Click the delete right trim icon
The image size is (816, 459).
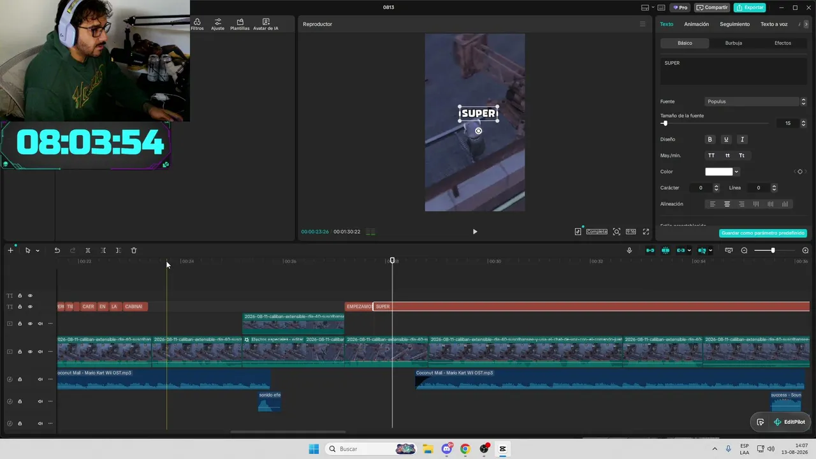coord(118,251)
